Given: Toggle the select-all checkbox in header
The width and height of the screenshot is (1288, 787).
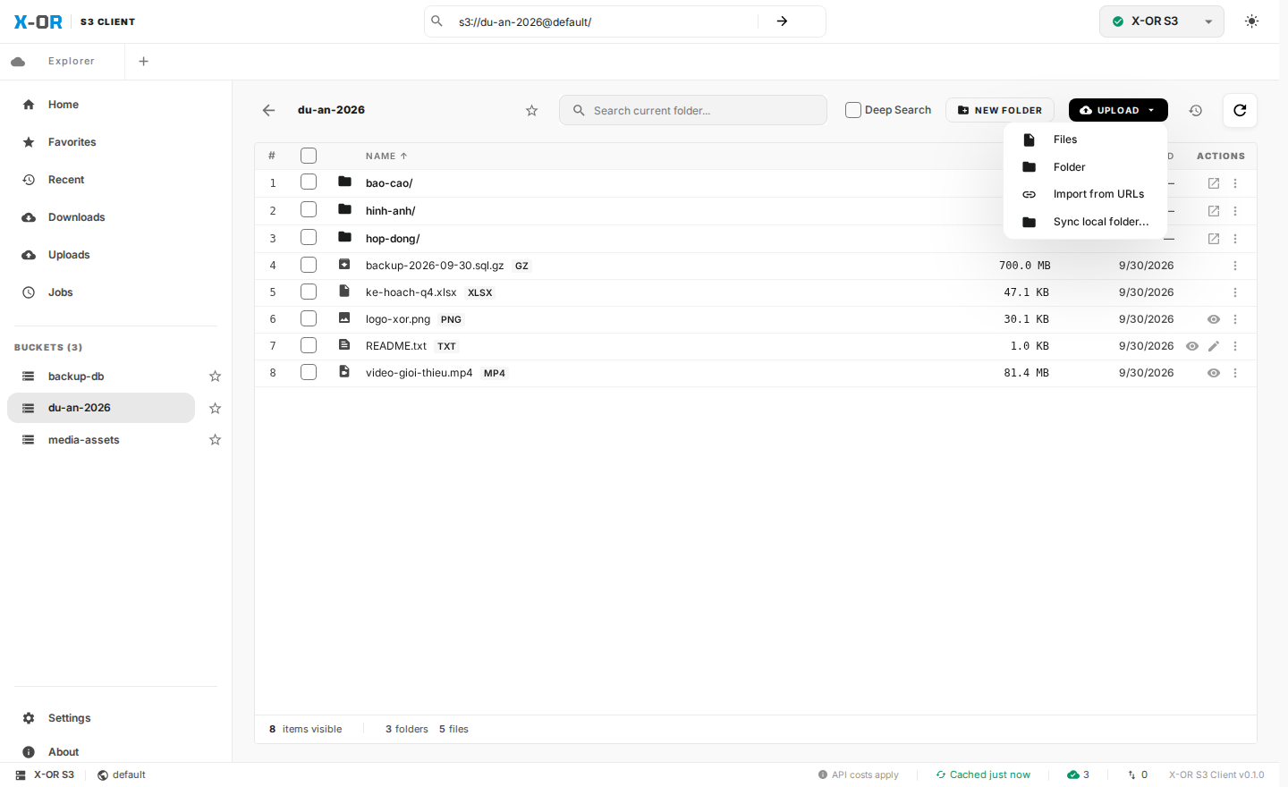Looking at the screenshot, I should point(309,156).
